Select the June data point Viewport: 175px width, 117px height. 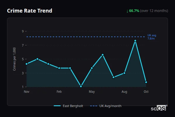point(103,55)
